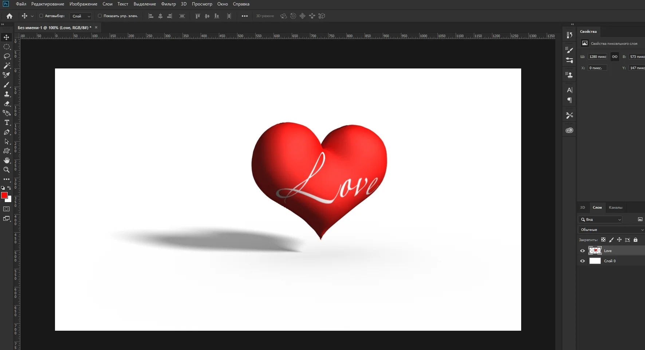Choose the Brush tool
Screen dimensions: 645x350
tap(7, 85)
